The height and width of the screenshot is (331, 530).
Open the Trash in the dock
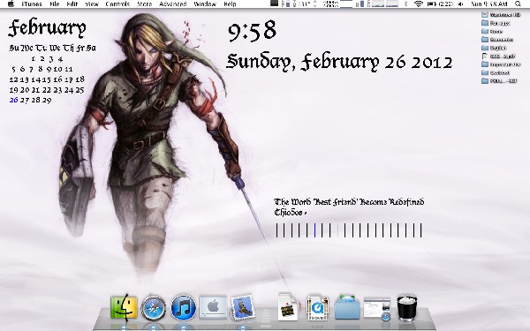(x=406, y=308)
